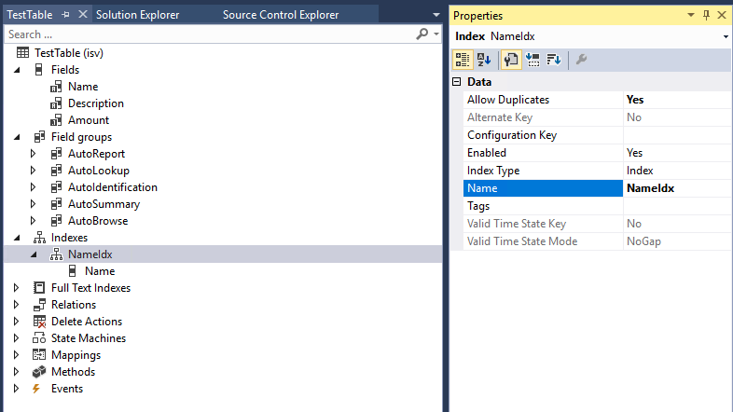The image size is (733, 412).
Task: Collapse the Fields node
Action: [x=17, y=70]
